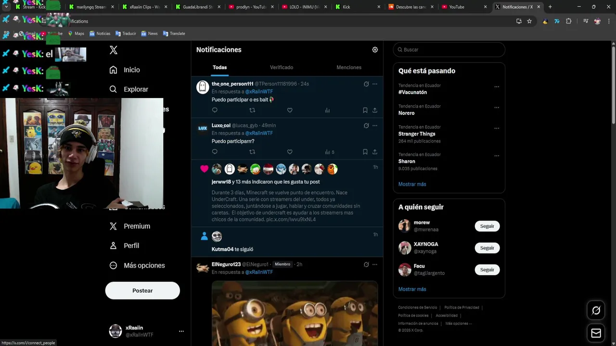The height and width of the screenshot is (346, 616).
Task: Click Luxo.col's LUX avatar
Action: [203, 128]
